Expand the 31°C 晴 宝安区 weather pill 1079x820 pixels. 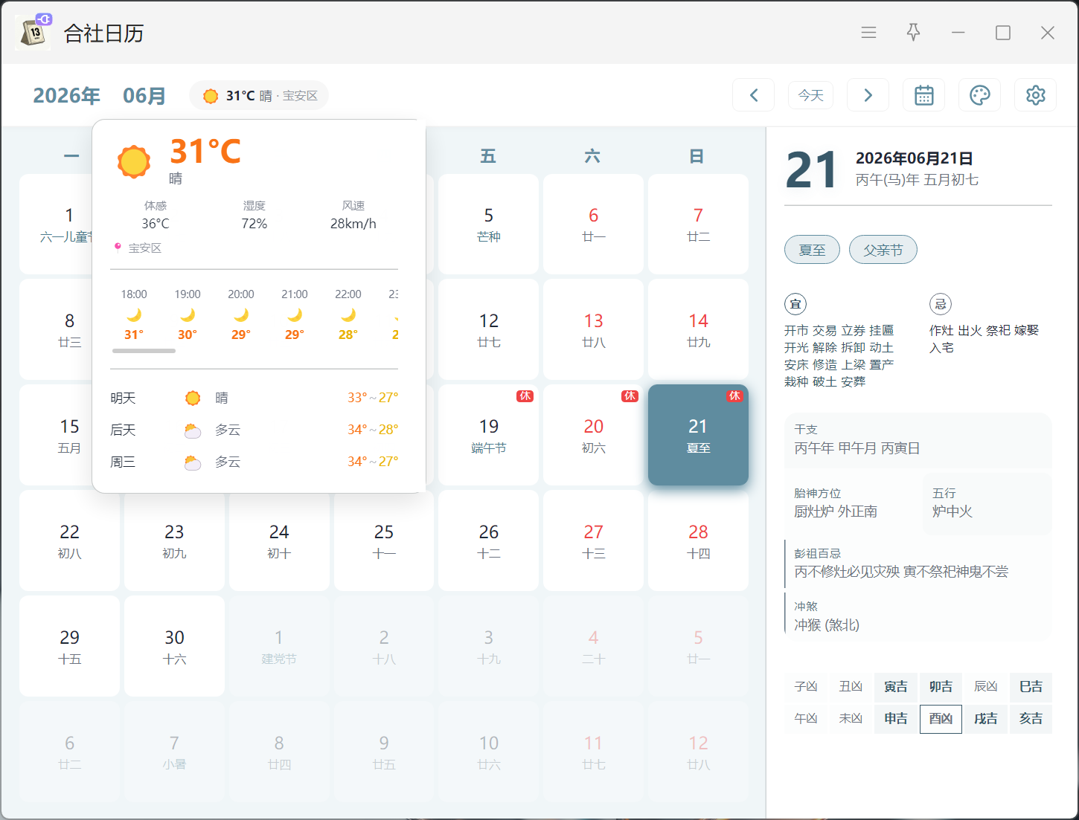click(x=259, y=95)
